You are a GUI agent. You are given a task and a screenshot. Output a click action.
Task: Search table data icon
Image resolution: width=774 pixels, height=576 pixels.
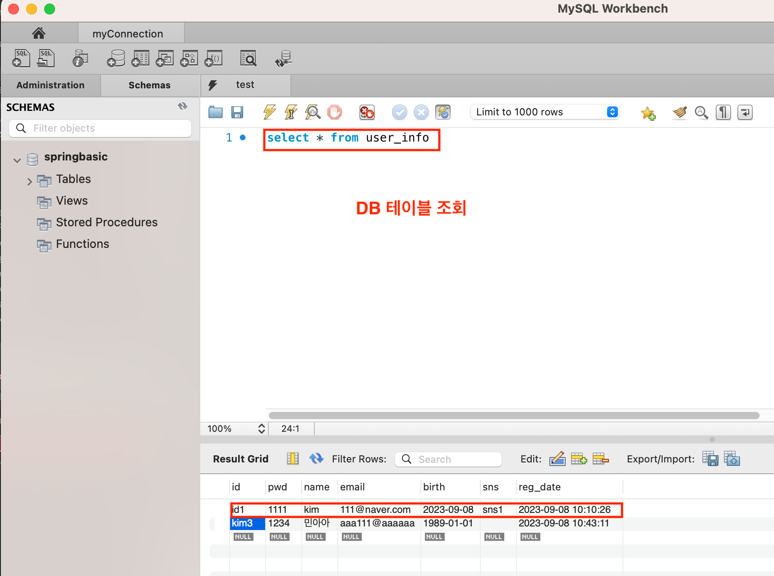249,58
